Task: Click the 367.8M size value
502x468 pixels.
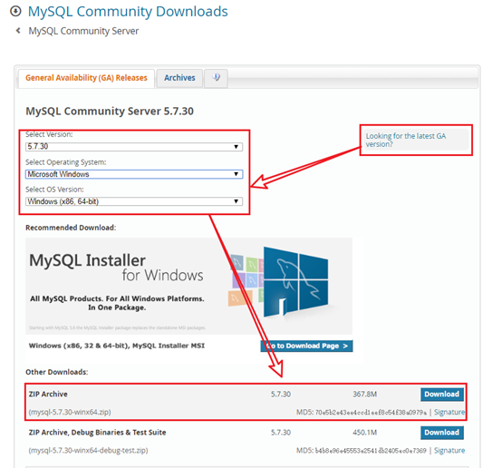Action: pyautogui.click(x=364, y=395)
